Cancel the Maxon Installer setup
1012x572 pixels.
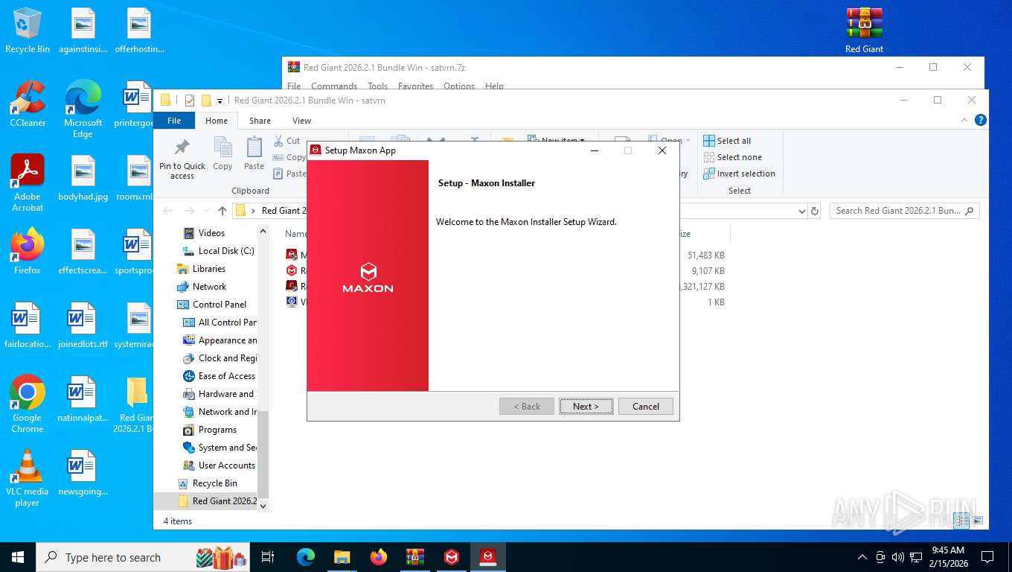646,406
